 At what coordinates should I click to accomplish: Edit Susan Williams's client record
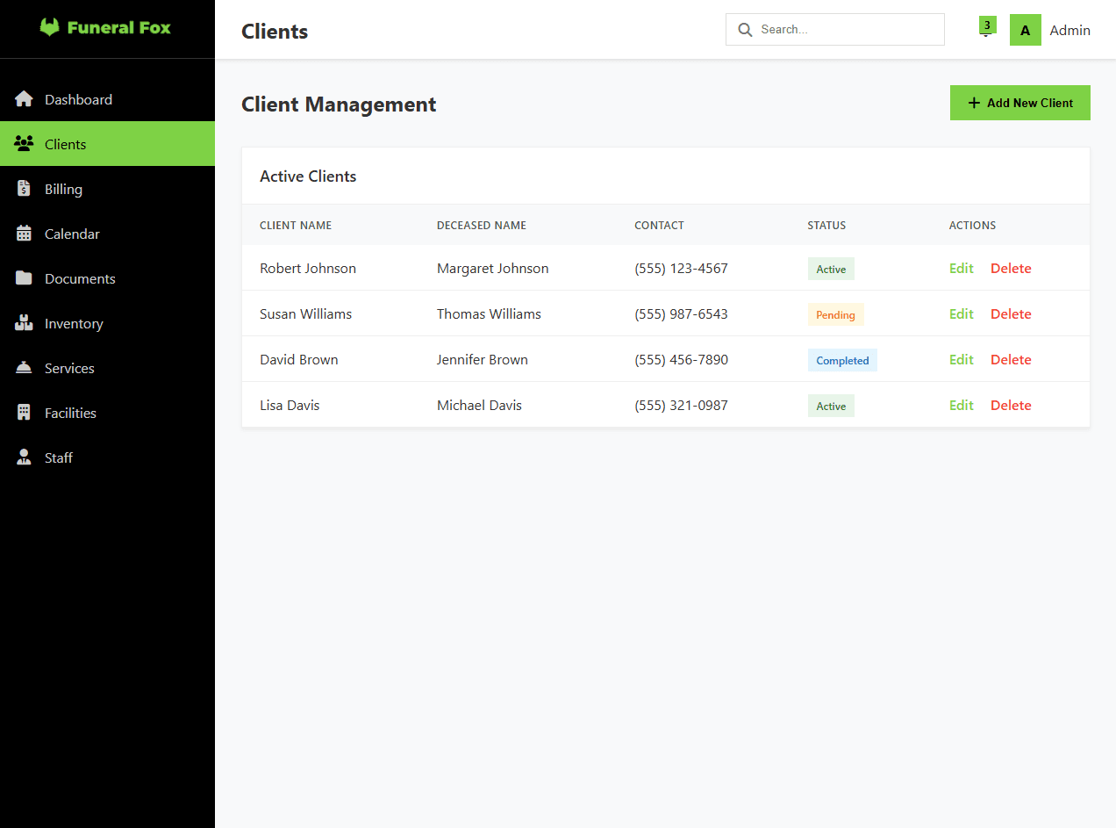tap(961, 313)
